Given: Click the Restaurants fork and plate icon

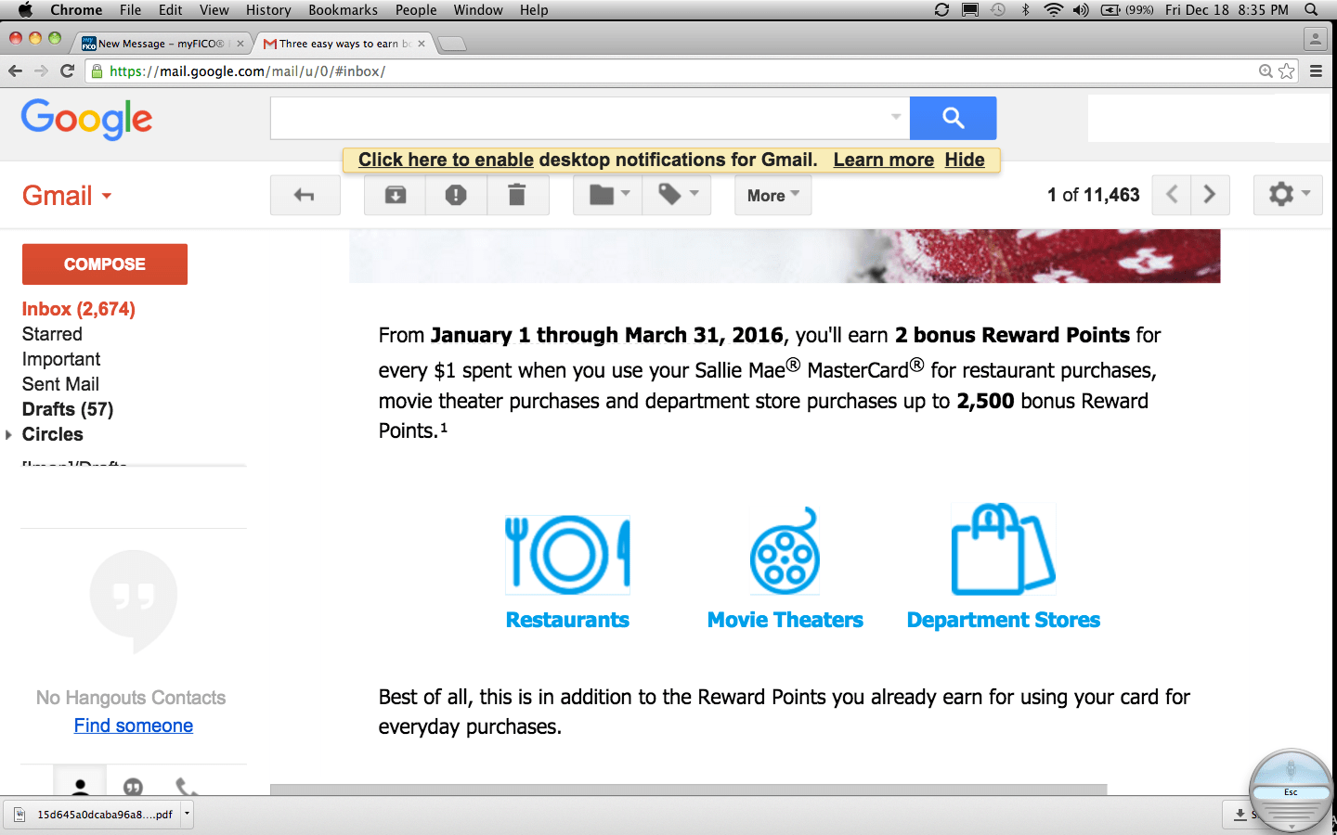Looking at the screenshot, I should [567, 554].
